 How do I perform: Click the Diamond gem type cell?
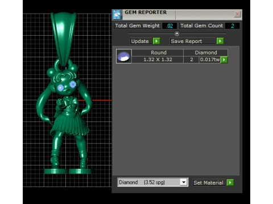pos(206,53)
